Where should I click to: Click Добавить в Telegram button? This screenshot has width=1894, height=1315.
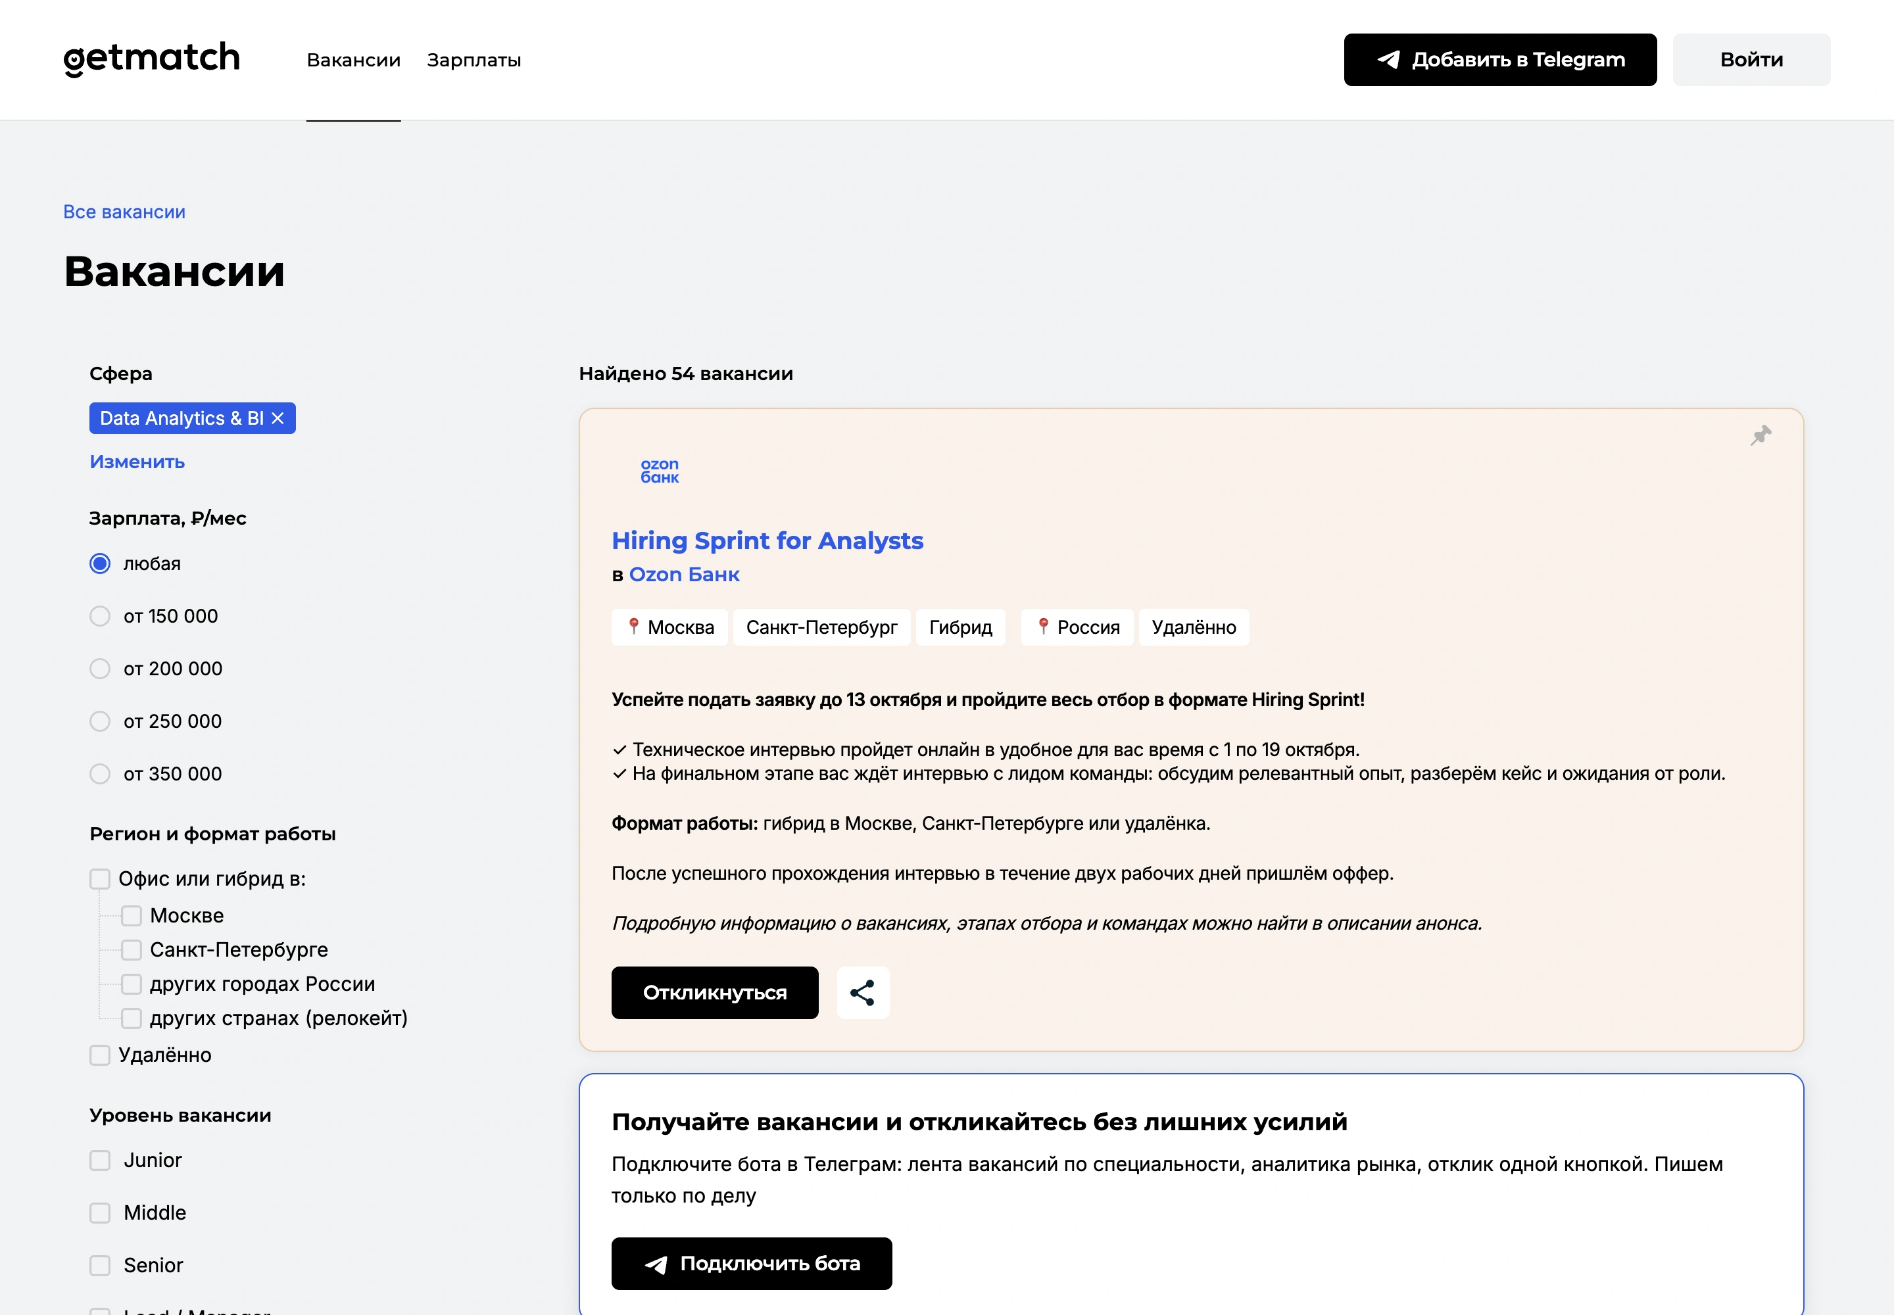1500,59
